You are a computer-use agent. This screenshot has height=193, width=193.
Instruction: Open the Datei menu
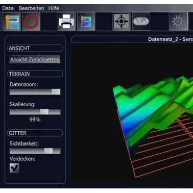pyautogui.click(x=8, y=8)
